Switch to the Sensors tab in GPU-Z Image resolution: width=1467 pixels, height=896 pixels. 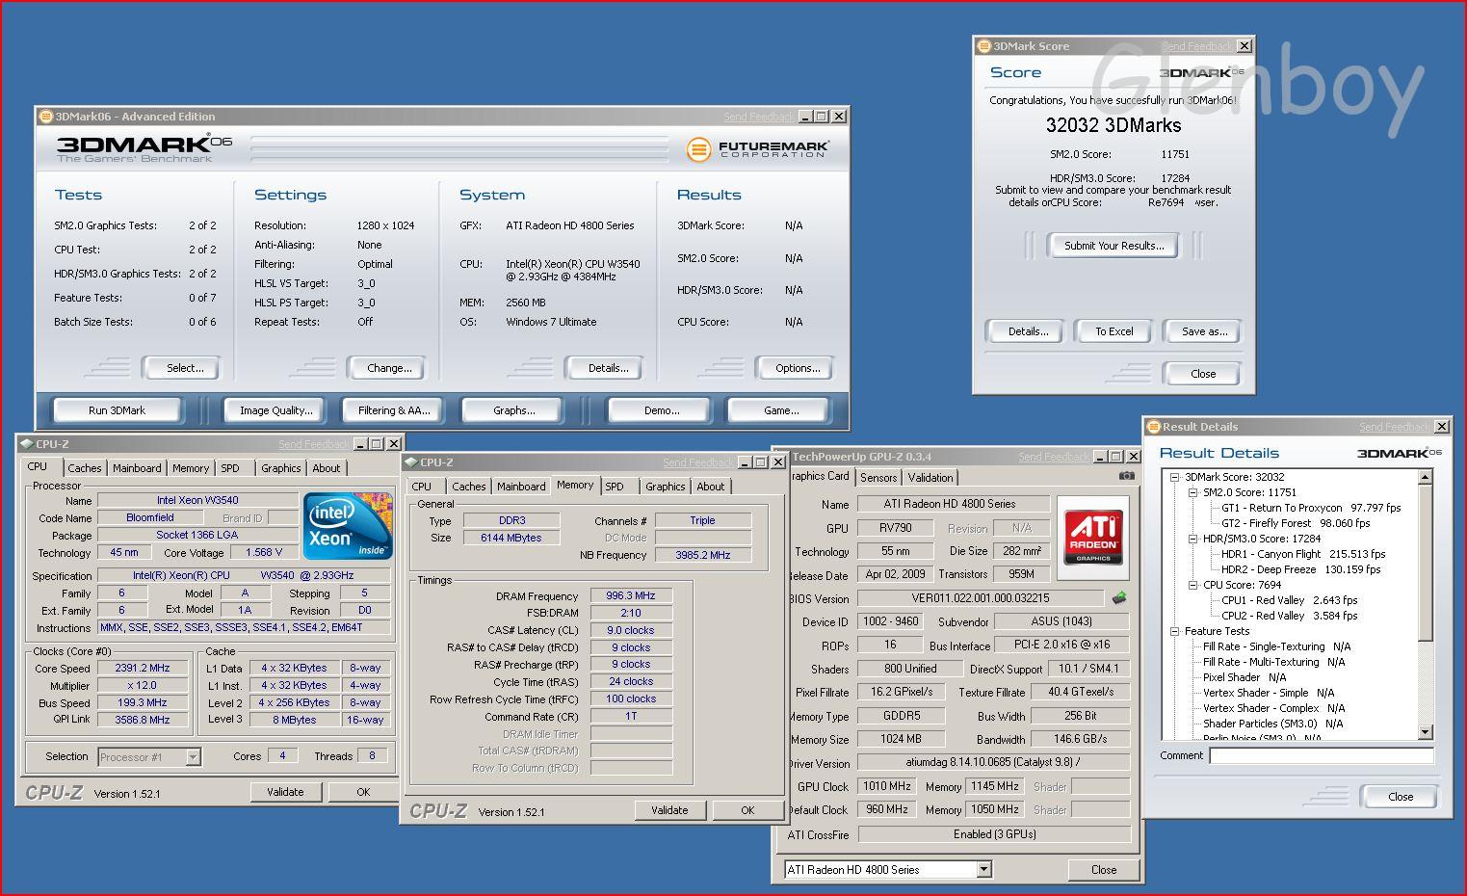click(878, 478)
